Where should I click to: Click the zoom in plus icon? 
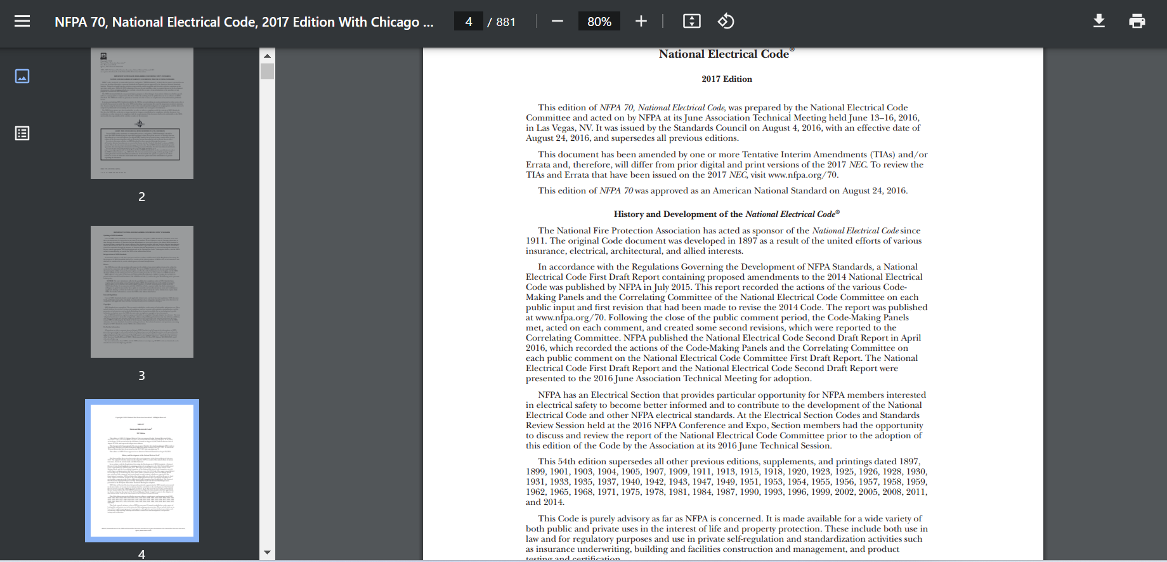tap(641, 22)
